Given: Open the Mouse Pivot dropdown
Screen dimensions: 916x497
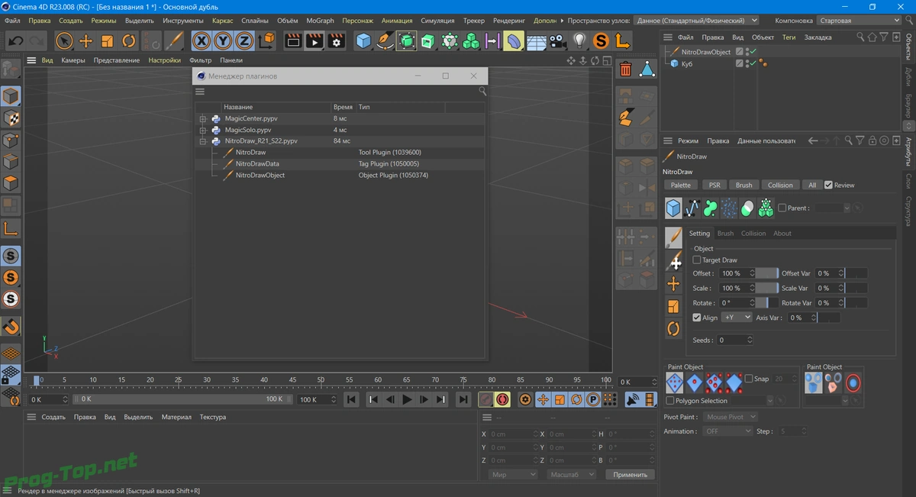Looking at the screenshot, I should click(x=731, y=417).
